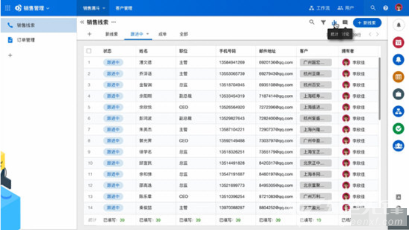Open the 广州国宏 customer tag in row 1

tap(315, 62)
